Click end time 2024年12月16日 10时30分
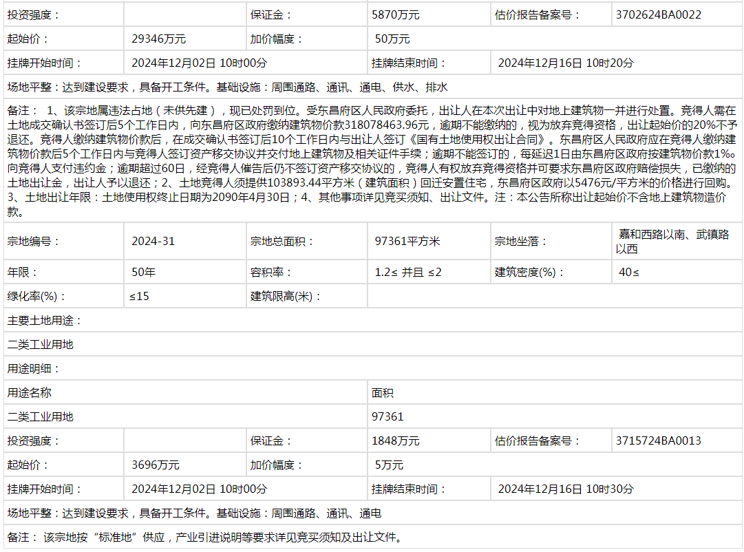Viewport: 744px width, 552px height. tap(565, 489)
